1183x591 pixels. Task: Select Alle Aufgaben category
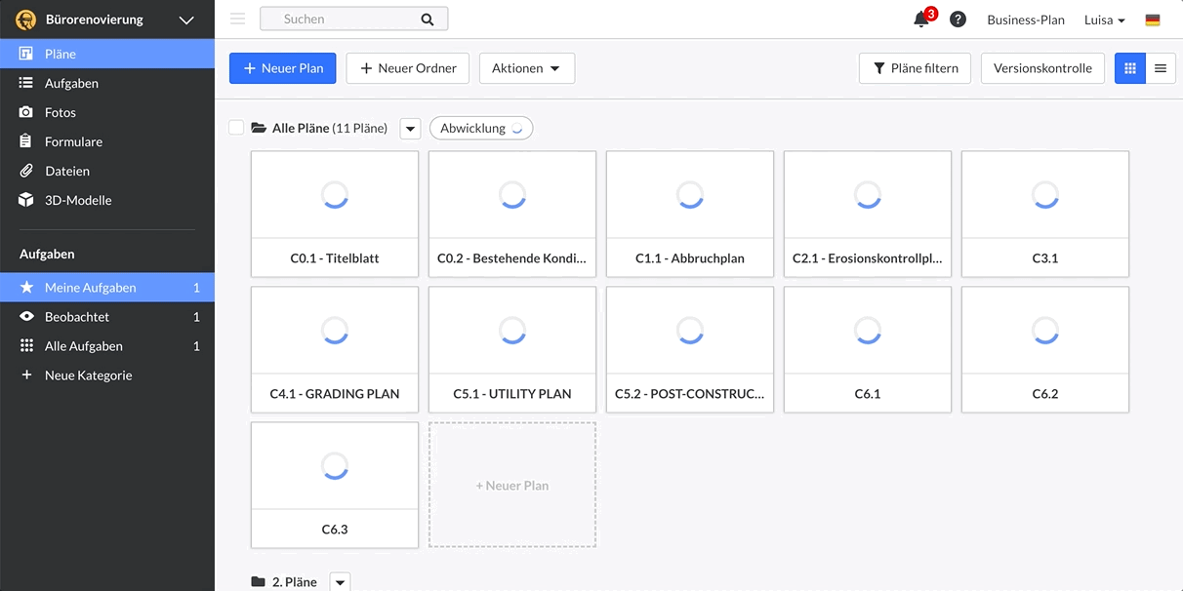click(x=107, y=346)
